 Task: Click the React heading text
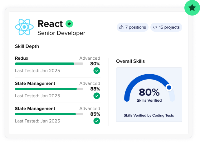(x=50, y=24)
